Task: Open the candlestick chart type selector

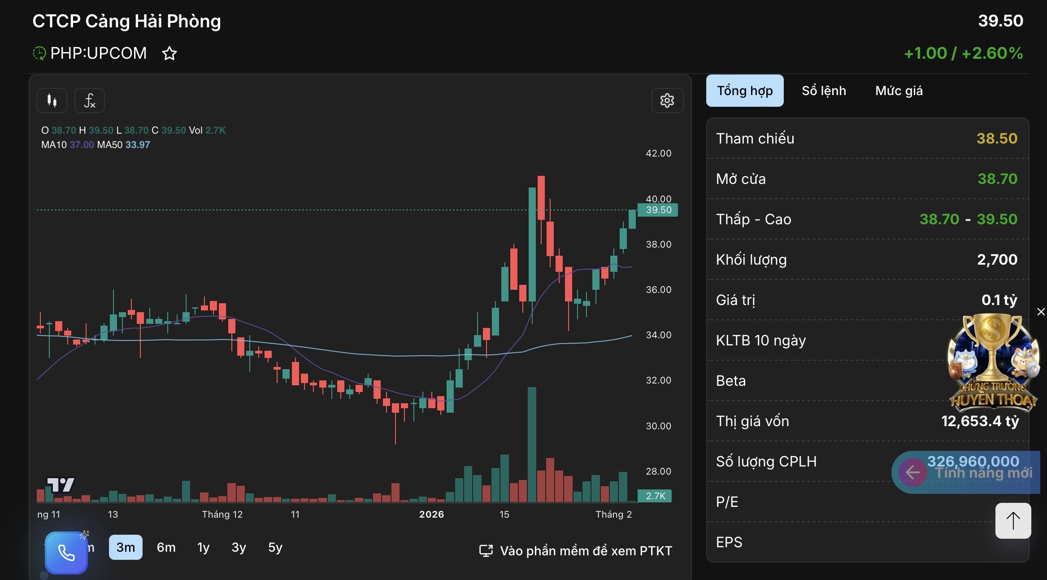Action: [52, 100]
